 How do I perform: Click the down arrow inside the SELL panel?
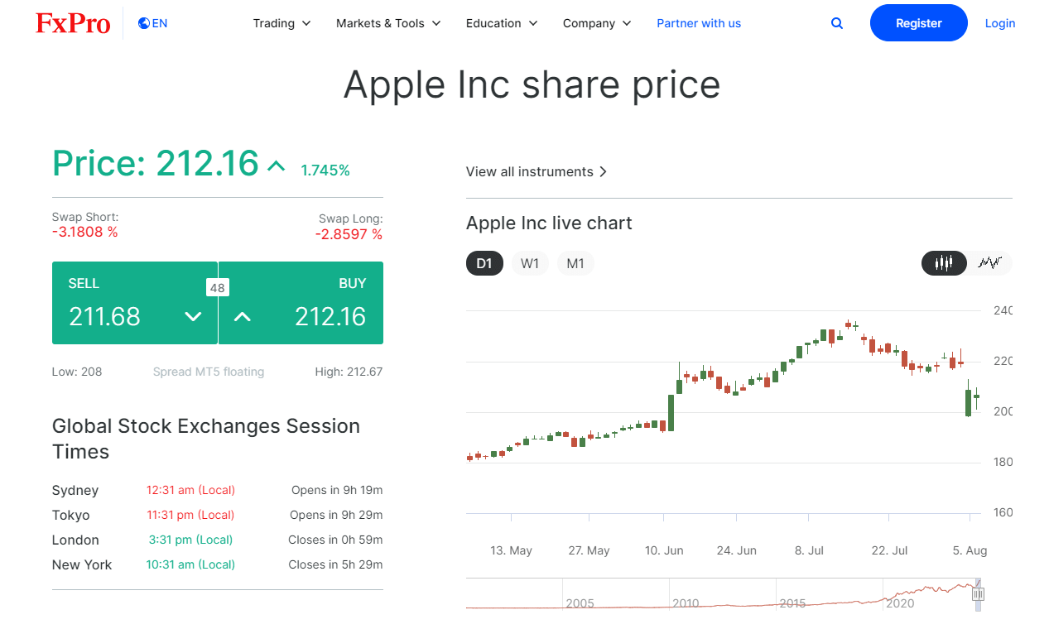coord(193,316)
